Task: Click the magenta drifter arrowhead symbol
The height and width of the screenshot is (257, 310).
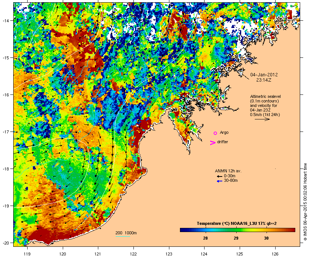Action: point(212,143)
